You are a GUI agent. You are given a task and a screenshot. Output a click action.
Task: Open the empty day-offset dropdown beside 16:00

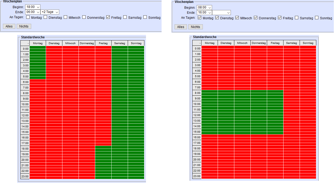pos(221,12)
